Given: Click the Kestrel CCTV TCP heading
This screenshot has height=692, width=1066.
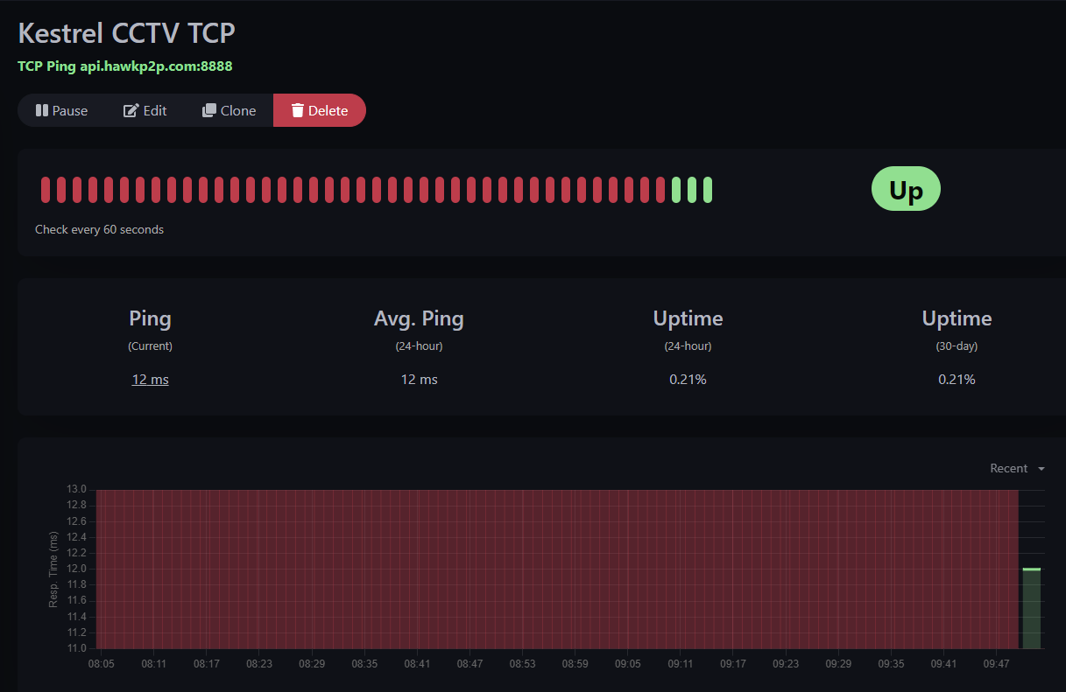Looking at the screenshot, I should pyautogui.click(x=127, y=33).
